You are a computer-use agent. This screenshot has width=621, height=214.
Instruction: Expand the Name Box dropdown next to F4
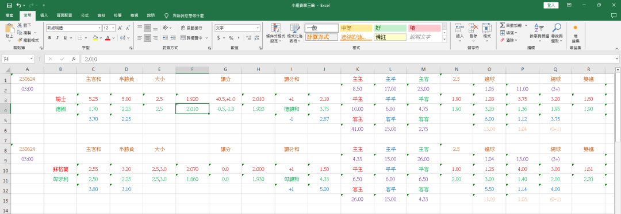(31, 59)
